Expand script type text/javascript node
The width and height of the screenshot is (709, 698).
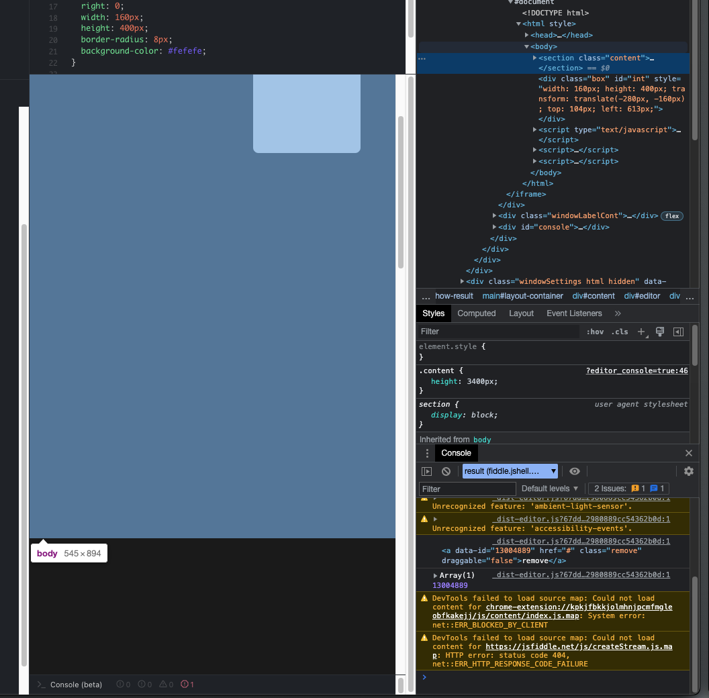click(x=534, y=130)
